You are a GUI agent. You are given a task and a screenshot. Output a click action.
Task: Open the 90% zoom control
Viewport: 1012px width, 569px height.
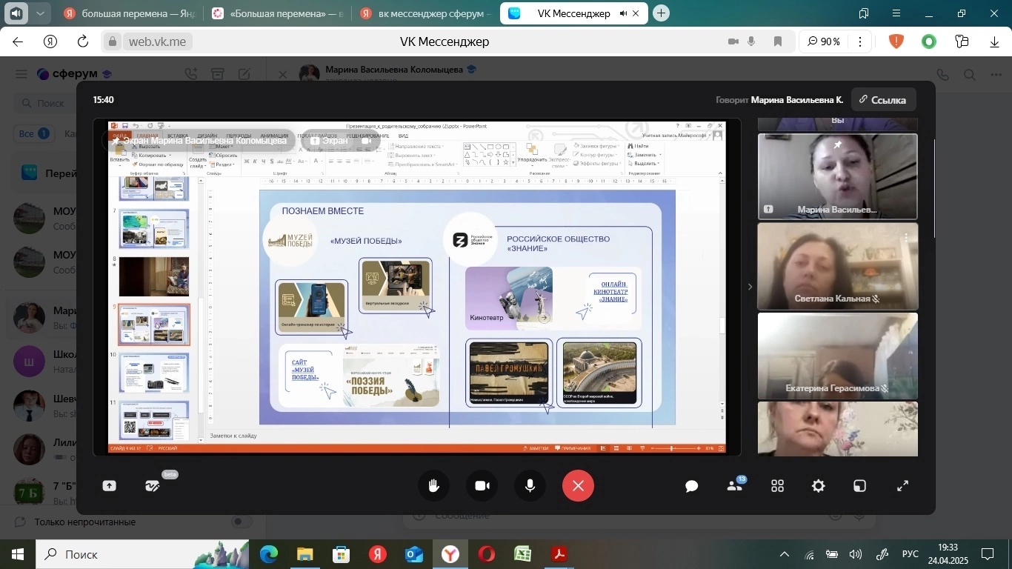click(824, 41)
